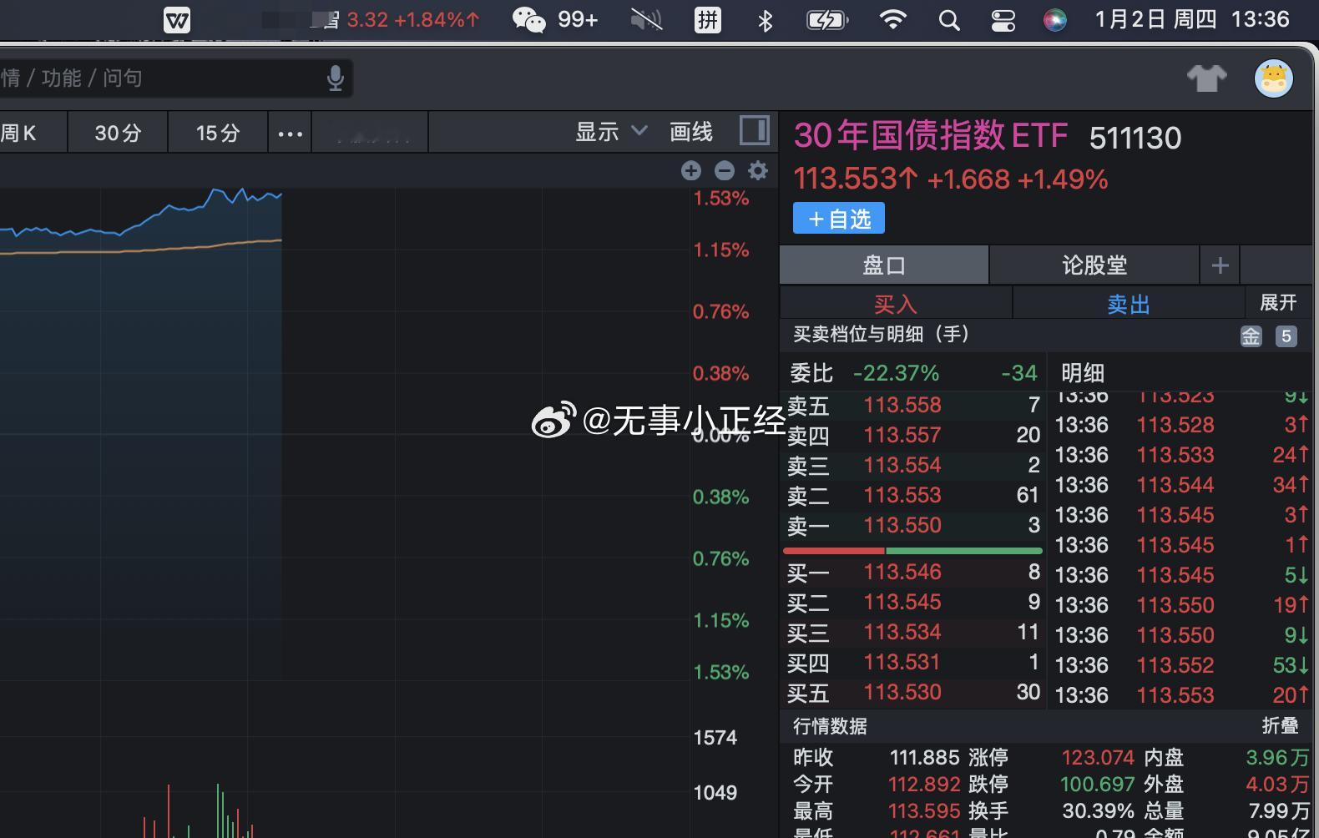Open the Wi-Fi menu
Screen dimensions: 1319x838
tap(893, 19)
